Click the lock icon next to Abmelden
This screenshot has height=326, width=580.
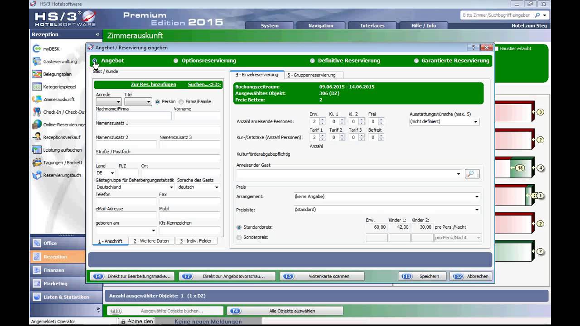coord(123,321)
